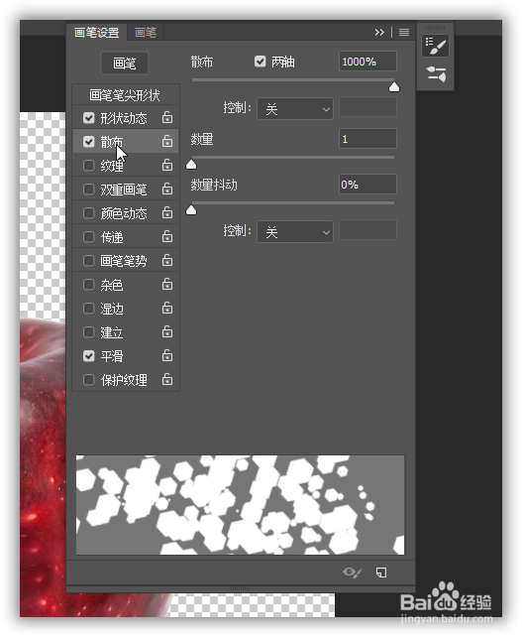Select the 传递 row label
This screenshot has width=522, height=637.
112,237
